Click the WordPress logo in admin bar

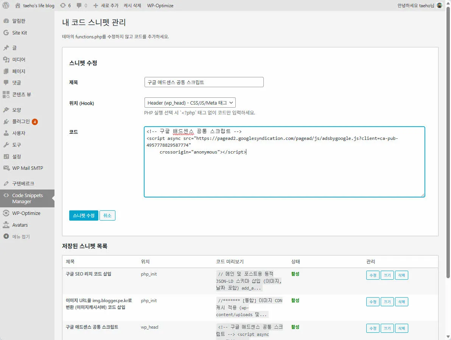[x=5, y=5]
